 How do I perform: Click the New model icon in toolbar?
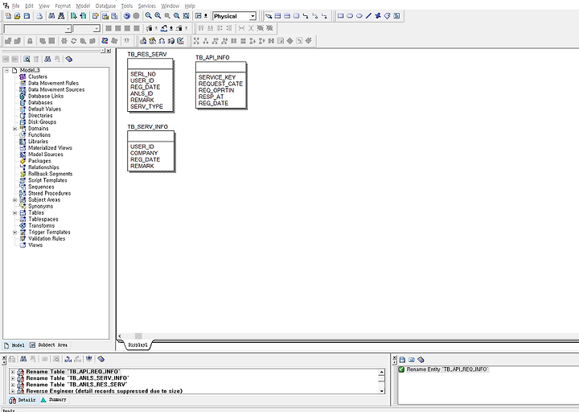8,16
